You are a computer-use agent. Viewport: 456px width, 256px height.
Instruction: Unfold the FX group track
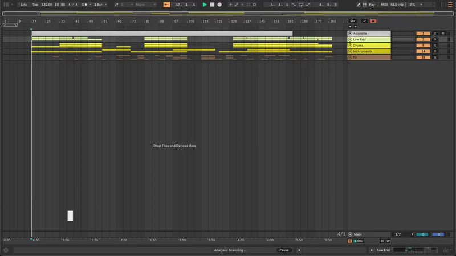350,57
